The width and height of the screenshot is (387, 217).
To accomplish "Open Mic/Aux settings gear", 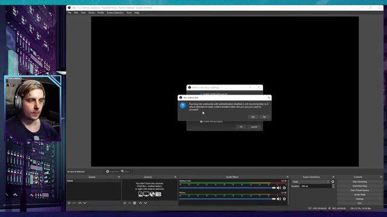I will click(x=284, y=199).
